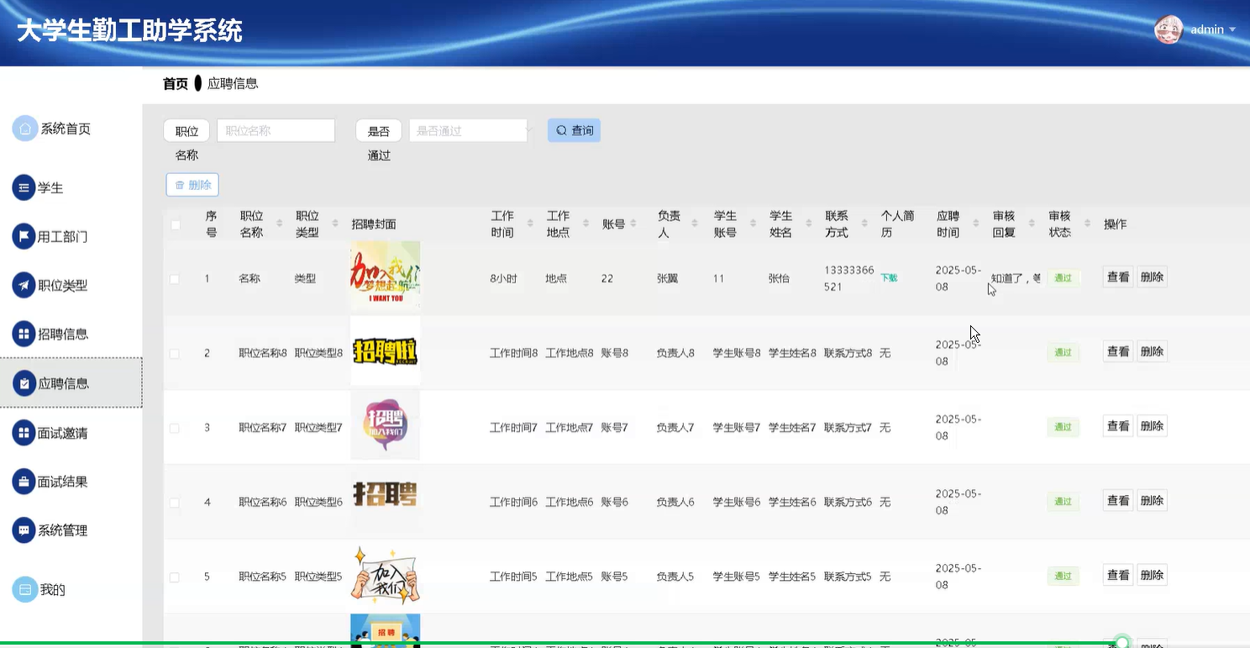The height and width of the screenshot is (648, 1250).
Task: Click the 工作地点6 cell
Action: pyautogui.click(x=569, y=503)
